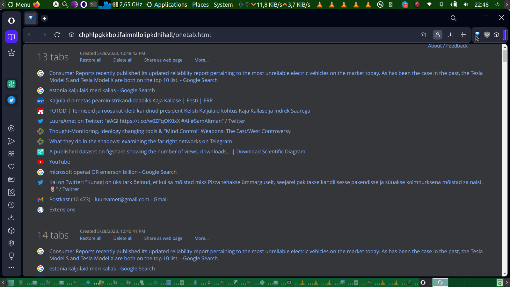This screenshot has width=510, height=287.
Task: Open the lightbulb tips icon in sidebar
Action: pyautogui.click(x=11, y=256)
